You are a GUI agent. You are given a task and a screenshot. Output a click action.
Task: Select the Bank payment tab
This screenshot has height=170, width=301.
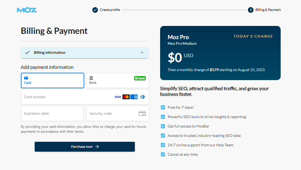coord(118,80)
